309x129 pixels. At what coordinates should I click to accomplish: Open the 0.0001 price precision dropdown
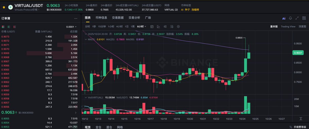coord(71,27)
